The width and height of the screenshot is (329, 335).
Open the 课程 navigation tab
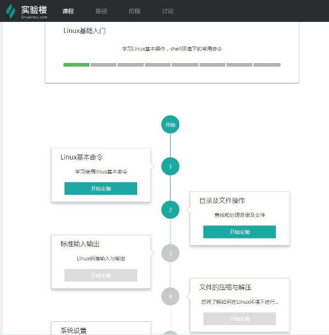[68, 11]
